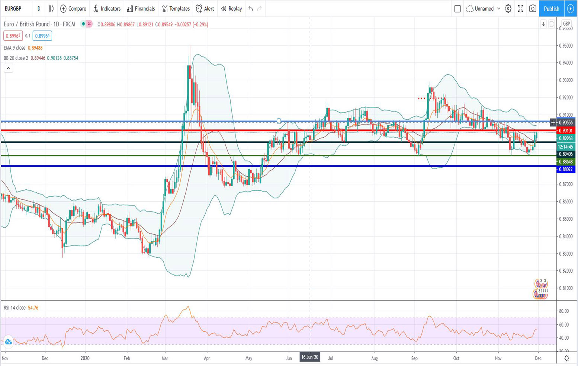Toggle the market status dot in the legend
578x366 pixels.
pyautogui.click(x=83, y=23)
